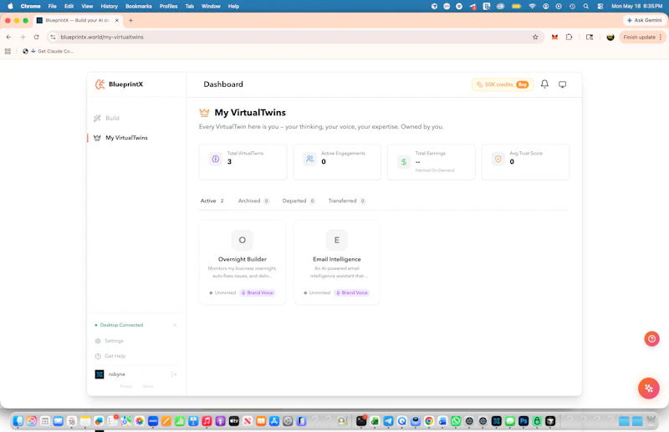The width and height of the screenshot is (669, 432).
Task: Click the Avg Trust Score shield icon
Action: click(498, 159)
